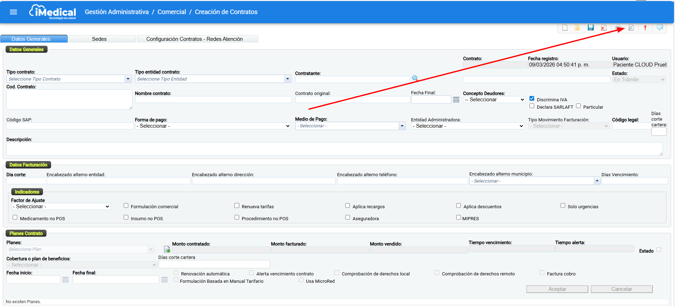Click the Comercial breadcrumb link

click(x=172, y=12)
